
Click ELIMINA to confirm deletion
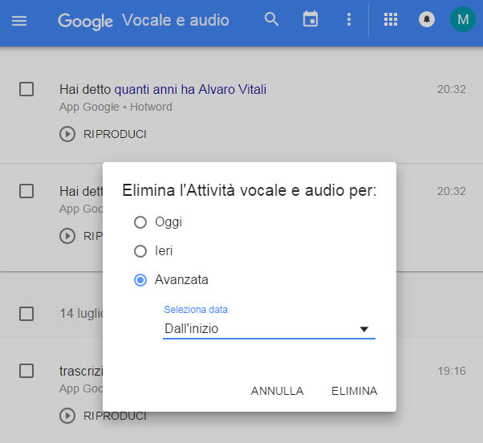point(355,391)
